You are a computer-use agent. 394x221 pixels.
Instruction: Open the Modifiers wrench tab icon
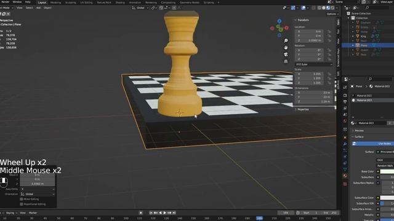click(x=345, y=144)
